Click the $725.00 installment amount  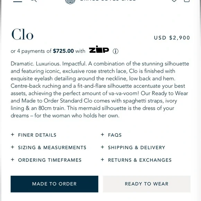pos(63,51)
